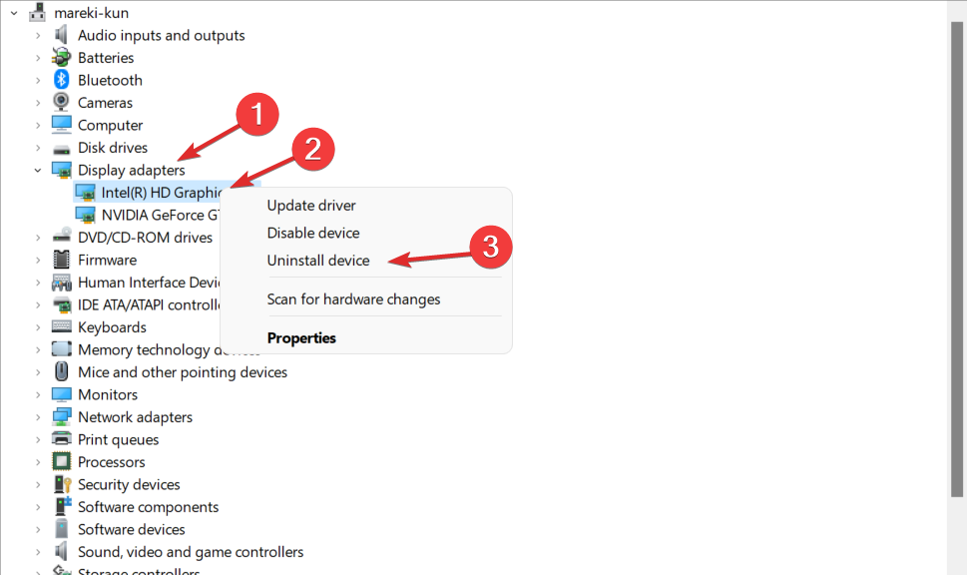Click the Print queues printer icon

tap(62, 439)
